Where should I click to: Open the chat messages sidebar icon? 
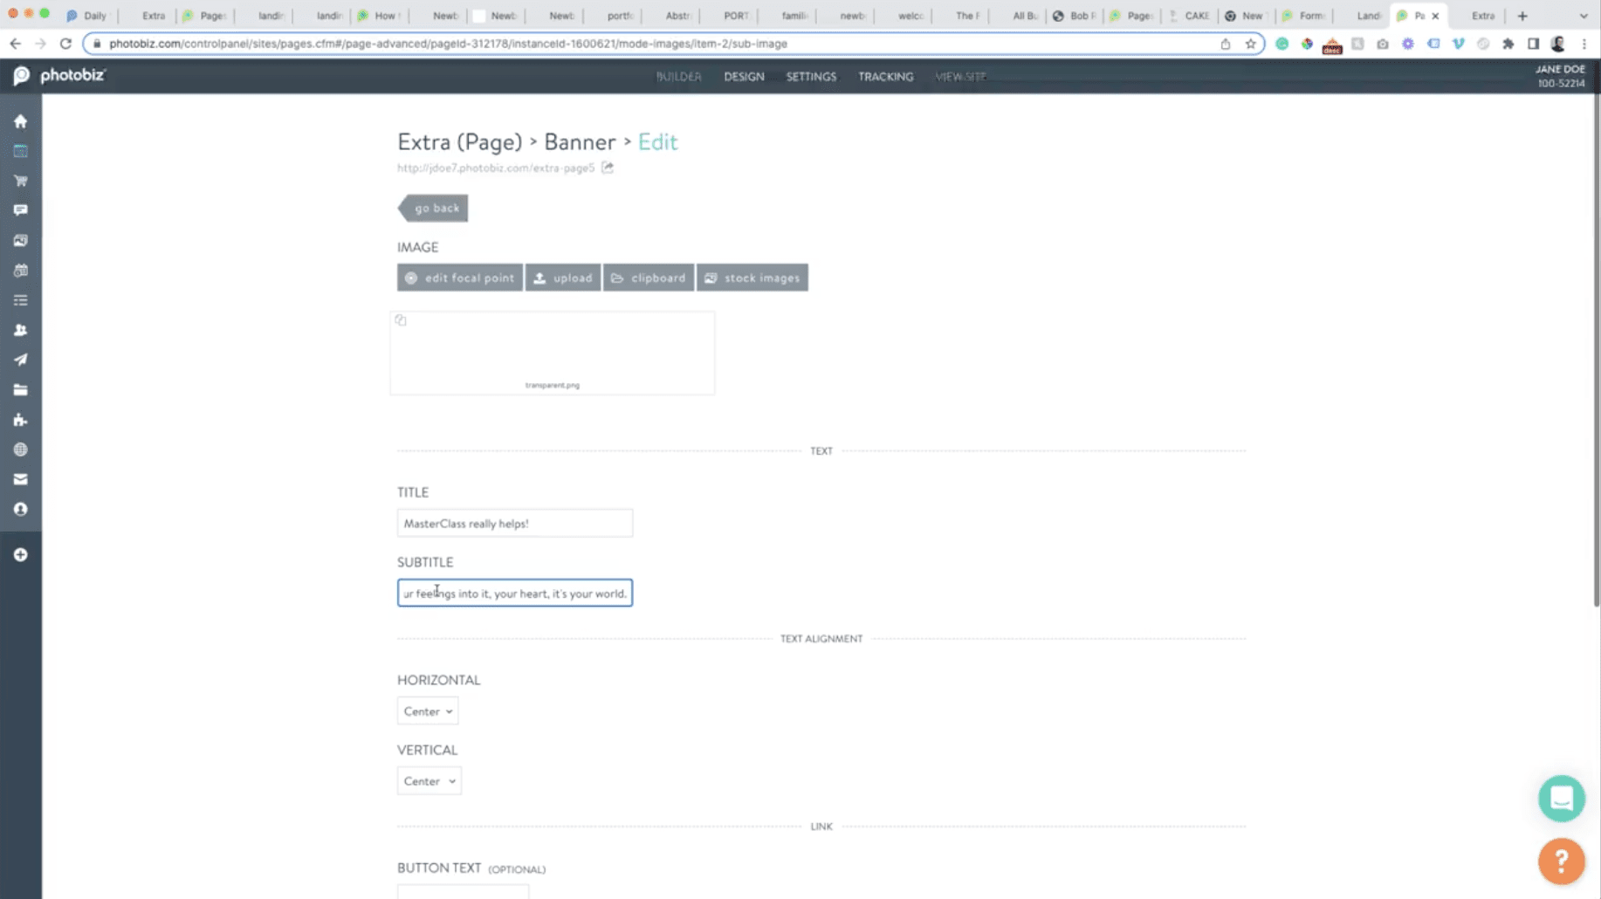point(20,210)
